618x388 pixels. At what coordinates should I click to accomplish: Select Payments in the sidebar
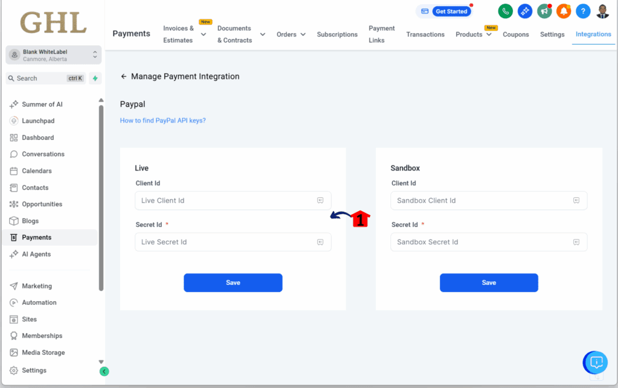coord(50,237)
